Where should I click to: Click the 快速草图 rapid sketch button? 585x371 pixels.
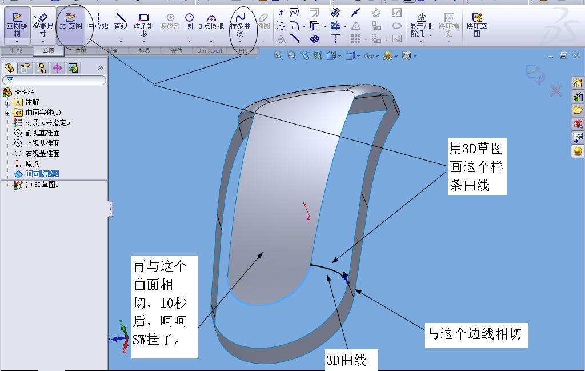click(477, 24)
